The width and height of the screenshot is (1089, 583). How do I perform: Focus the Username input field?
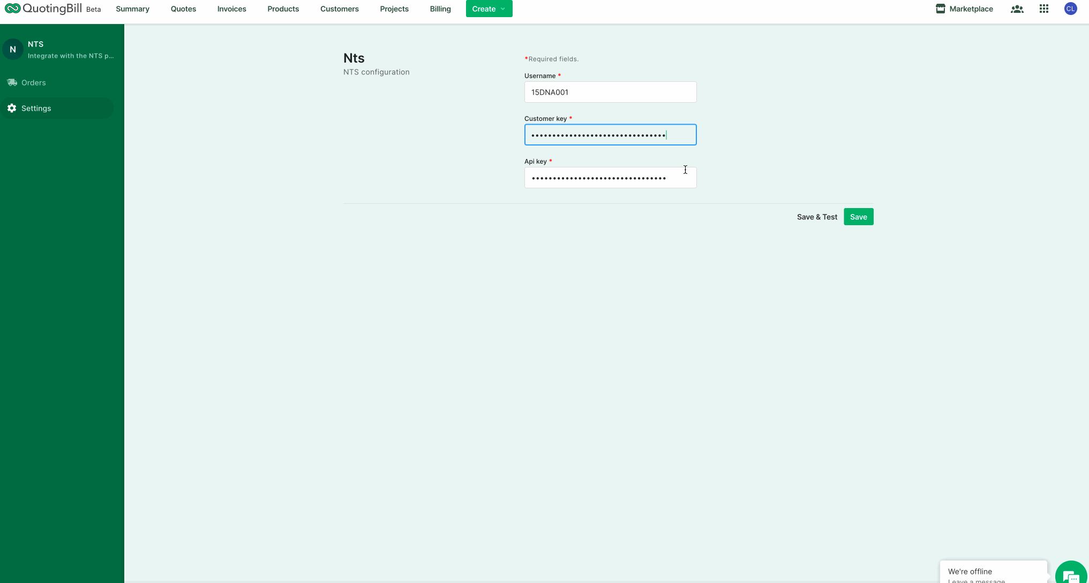(x=610, y=92)
